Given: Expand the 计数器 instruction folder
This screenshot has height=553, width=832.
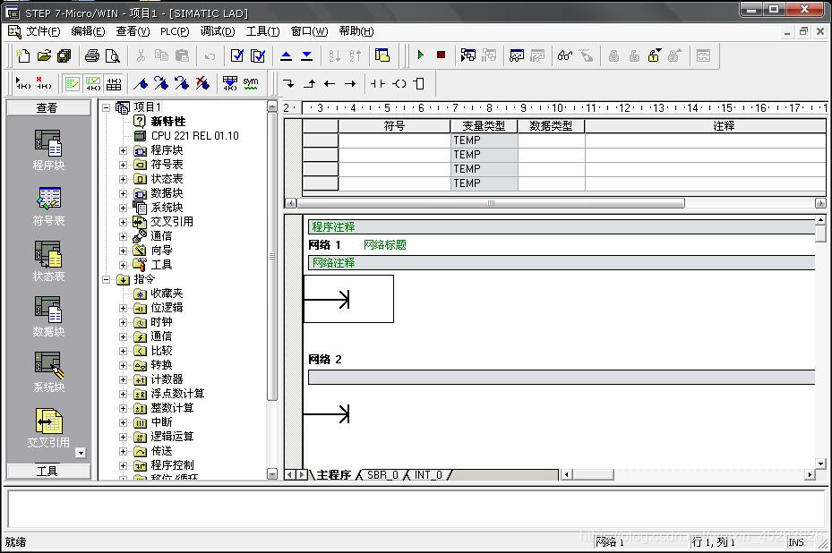Looking at the screenshot, I should tap(123, 379).
